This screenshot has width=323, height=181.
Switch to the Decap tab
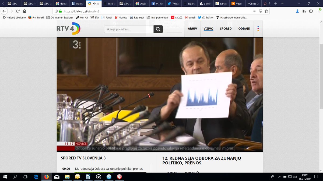(221, 4)
